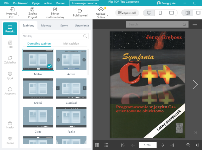Click the preview search magnifier icon

coord(184,24)
